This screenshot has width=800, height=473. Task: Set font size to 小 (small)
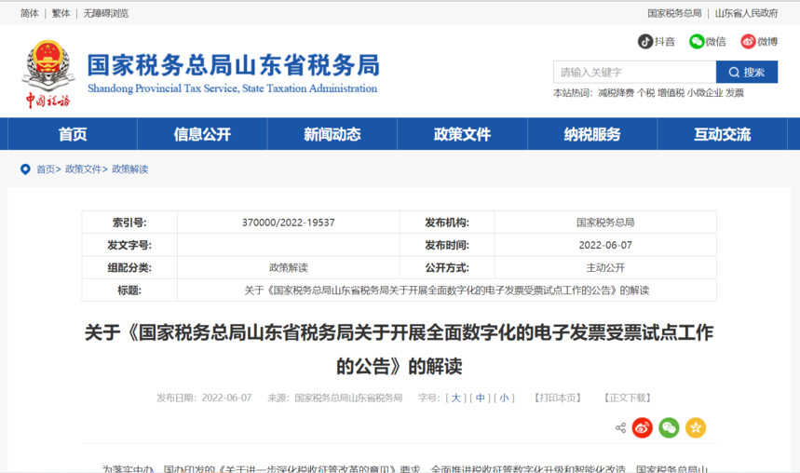504,399
